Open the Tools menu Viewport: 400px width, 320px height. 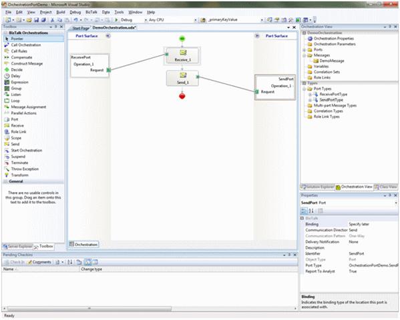[119, 12]
